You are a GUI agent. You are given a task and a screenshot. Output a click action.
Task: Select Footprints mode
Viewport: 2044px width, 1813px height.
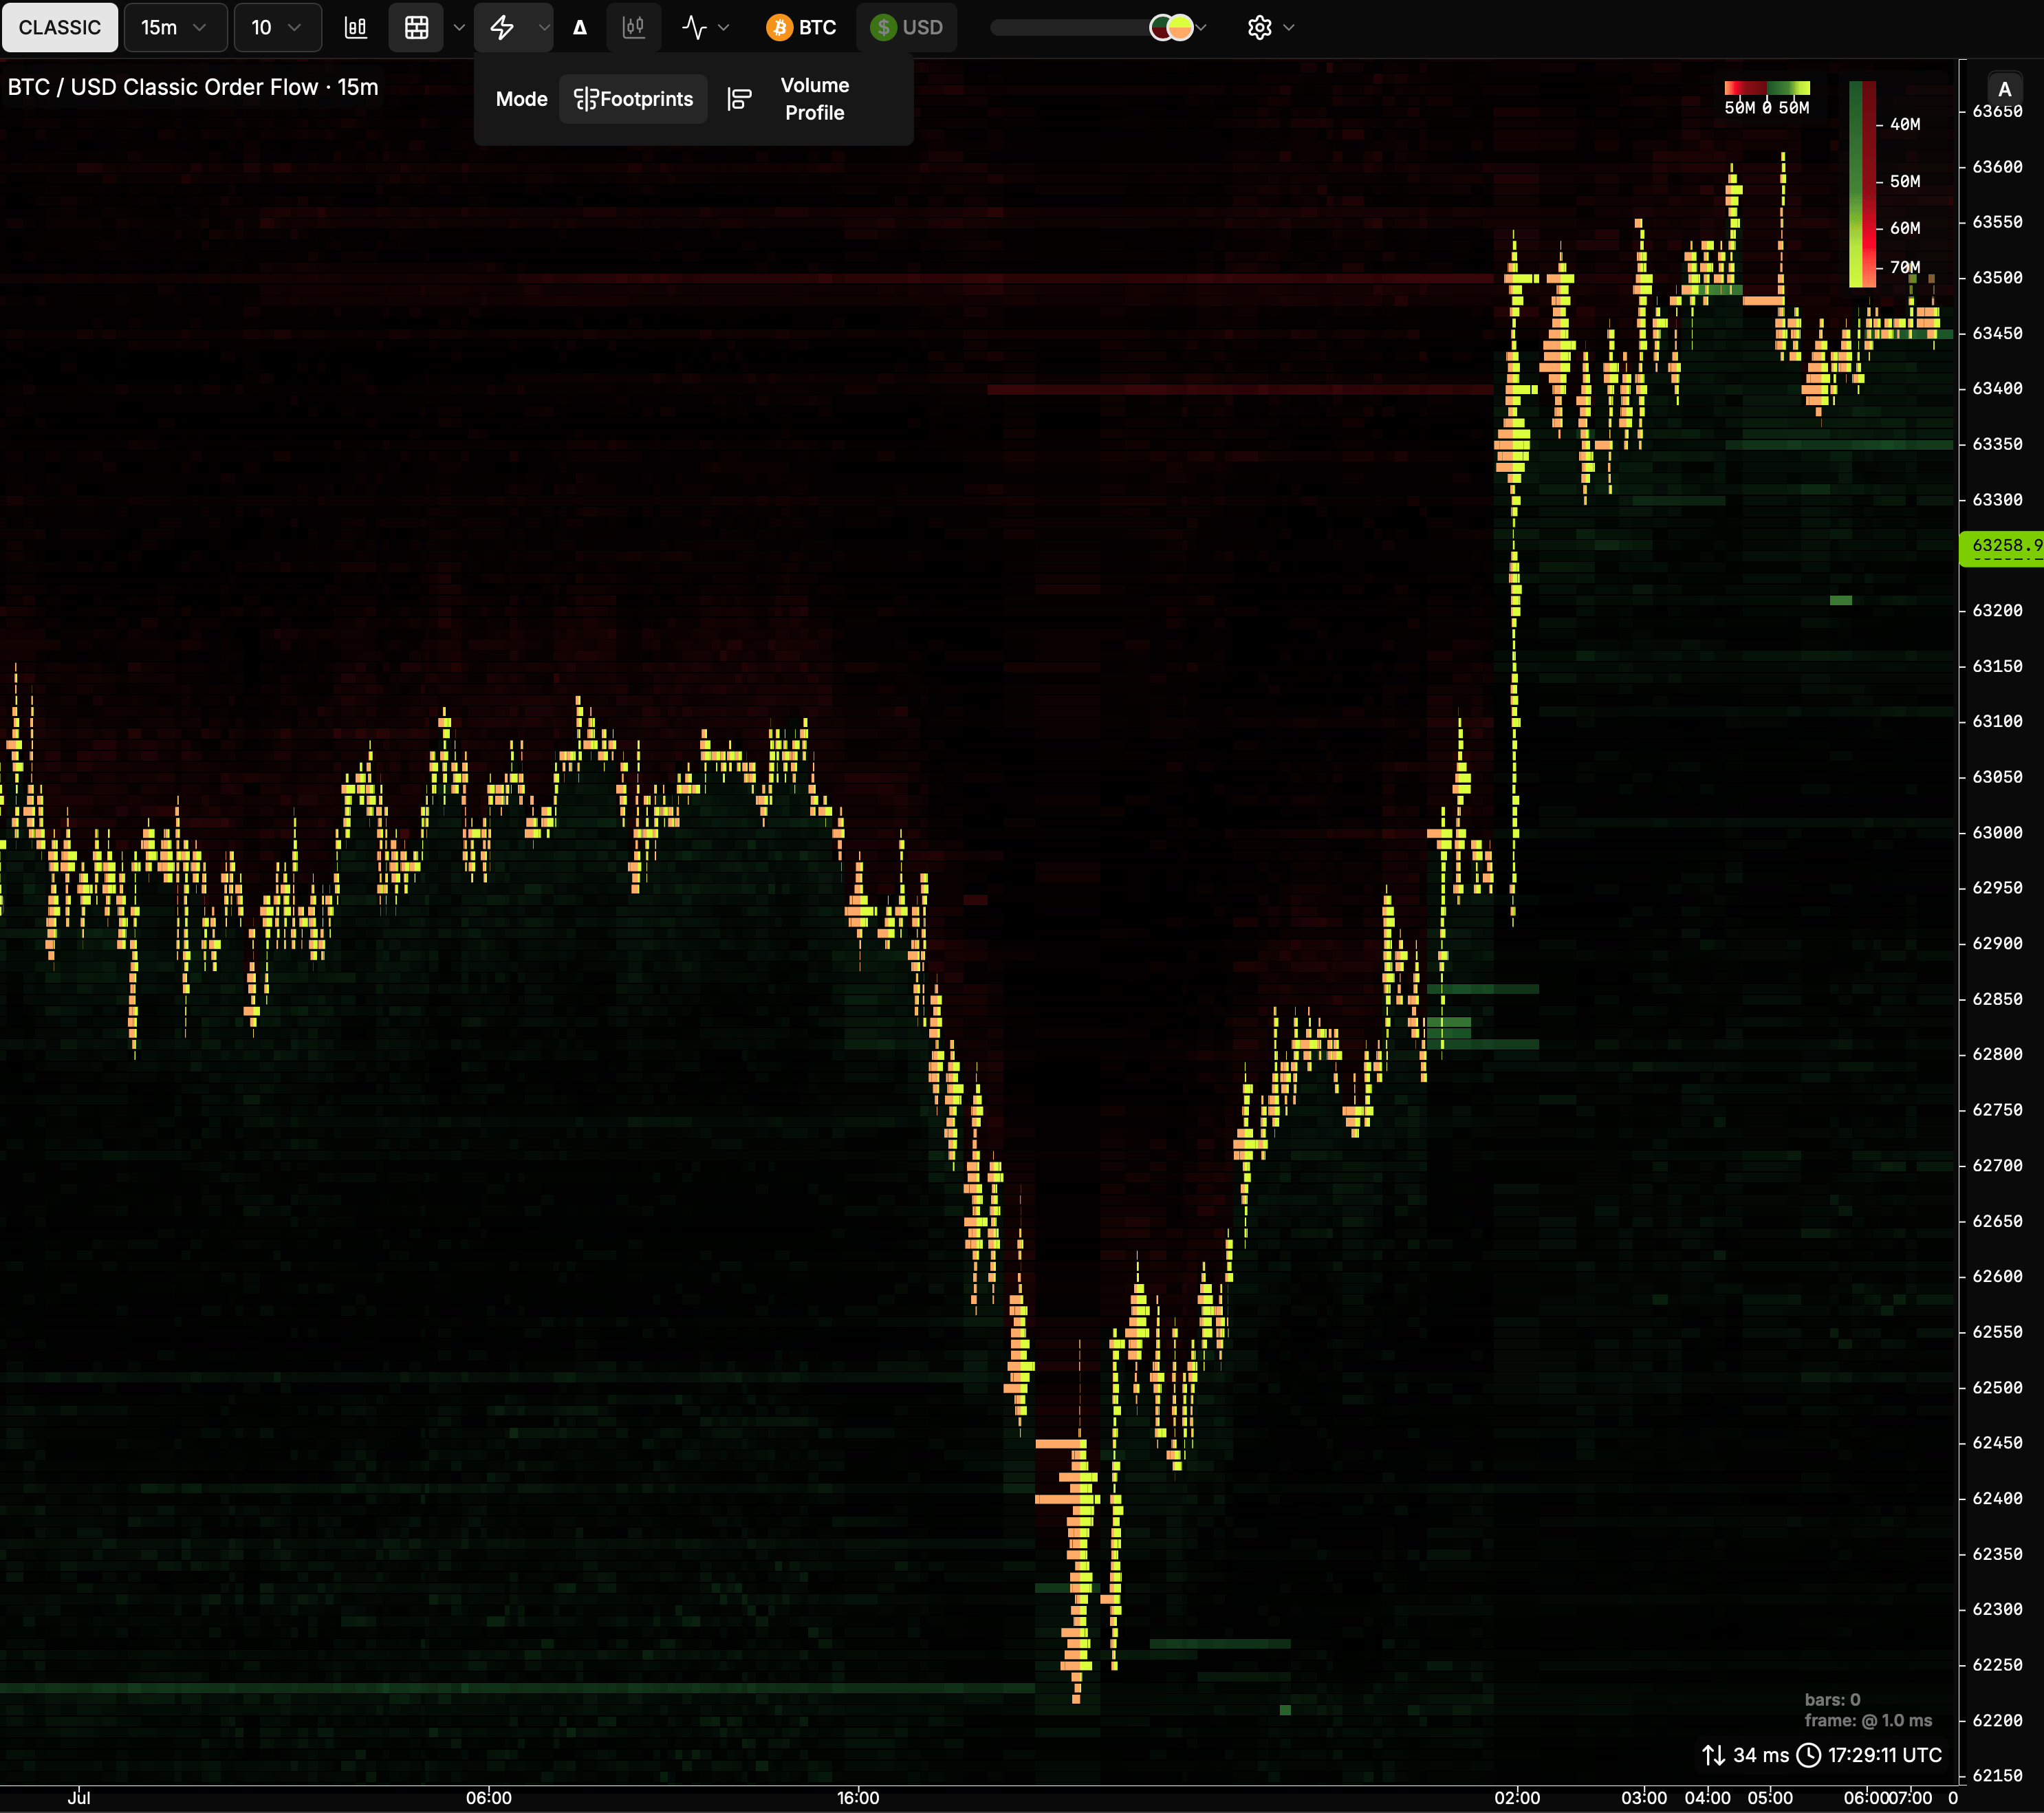633,99
